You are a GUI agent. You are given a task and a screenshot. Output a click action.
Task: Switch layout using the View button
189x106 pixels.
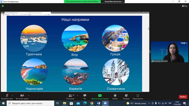[x=184, y=6]
